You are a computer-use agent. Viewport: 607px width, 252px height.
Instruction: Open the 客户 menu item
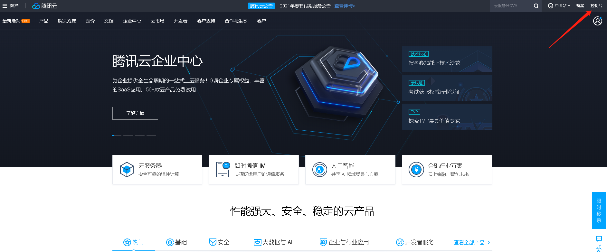[x=261, y=21]
